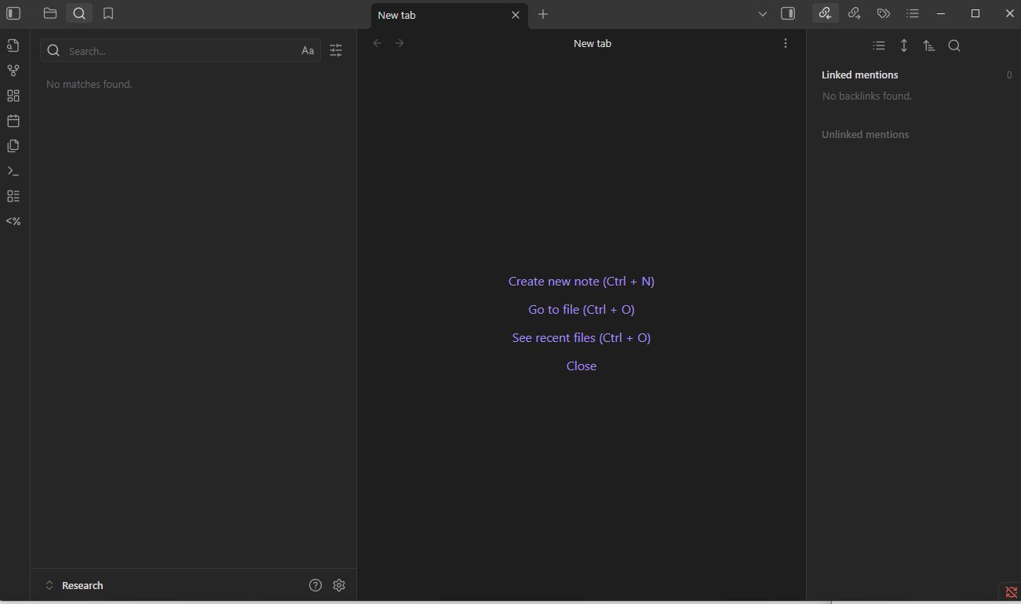Open the tags panel icon
This screenshot has height=604, width=1021.
[x=884, y=13]
